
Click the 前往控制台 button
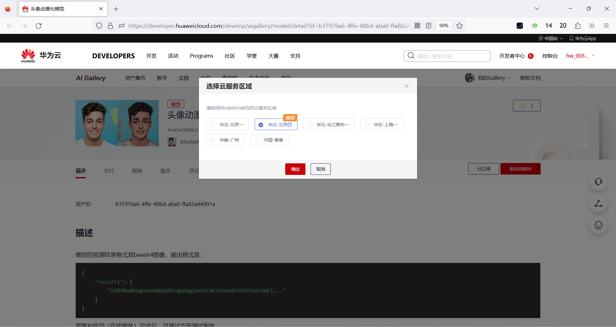[x=520, y=169]
